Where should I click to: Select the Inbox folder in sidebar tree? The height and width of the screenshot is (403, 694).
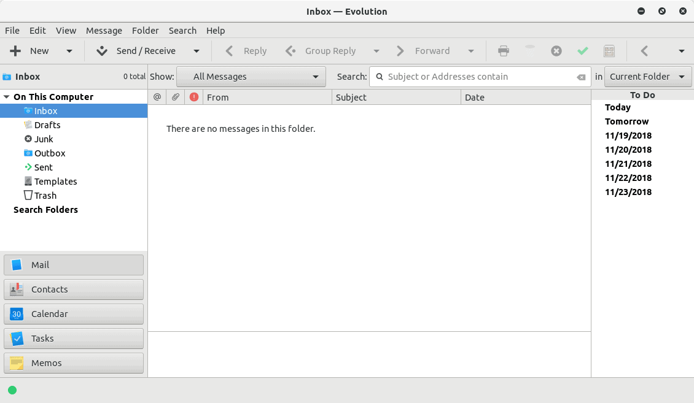[x=74, y=111]
